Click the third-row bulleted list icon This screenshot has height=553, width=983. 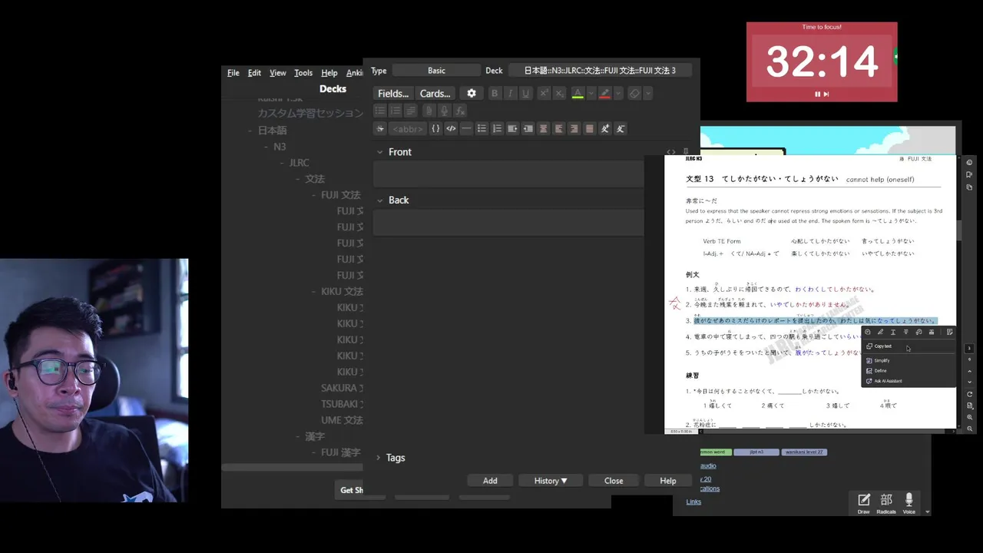[x=482, y=129]
